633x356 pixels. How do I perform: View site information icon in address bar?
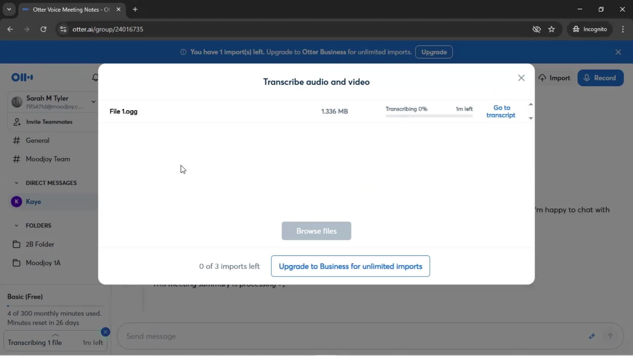pos(63,29)
